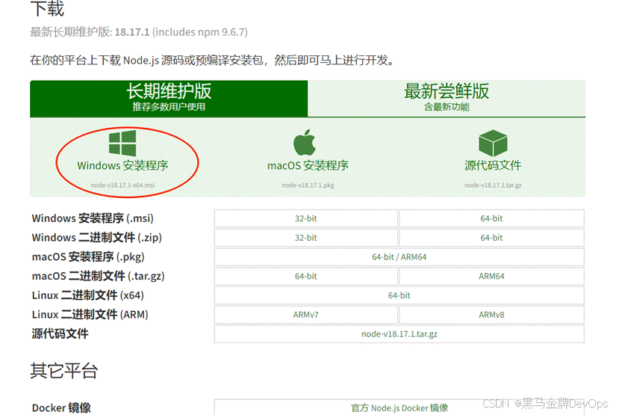This screenshot has width=619, height=415.
Task: Open 官方 Node.js Docker 镜像 link
Action: point(399,408)
